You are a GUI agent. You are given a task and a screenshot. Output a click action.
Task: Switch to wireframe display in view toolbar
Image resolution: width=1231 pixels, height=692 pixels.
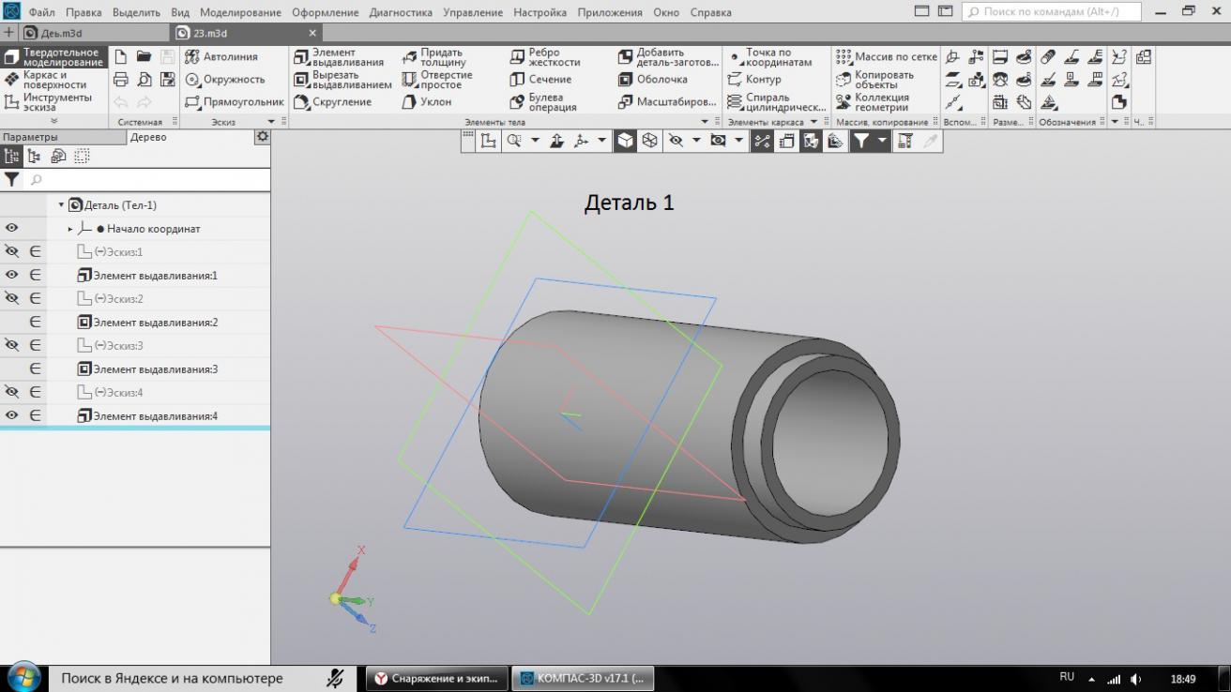click(649, 141)
